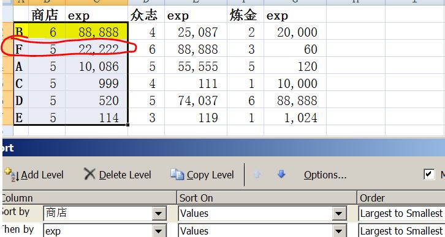Click the Add Level button
Screen dimensions: 445x237
point(34,175)
